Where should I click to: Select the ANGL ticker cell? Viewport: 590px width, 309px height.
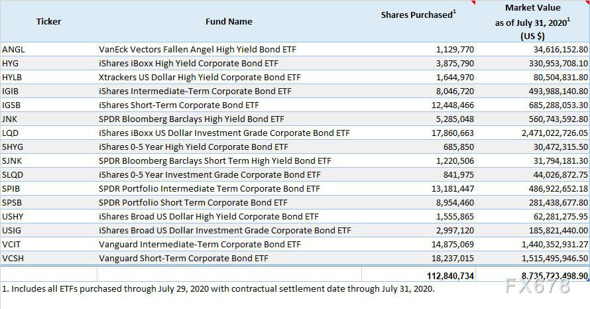(48, 49)
